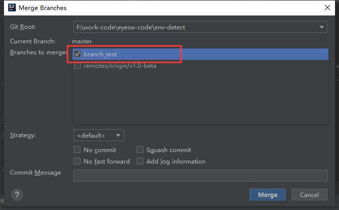Image resolution: width=339 pixels, height=210 pixels.
Task: Open the Git Root dropdown
Action: pyautogui.click(x=200, y=27)
